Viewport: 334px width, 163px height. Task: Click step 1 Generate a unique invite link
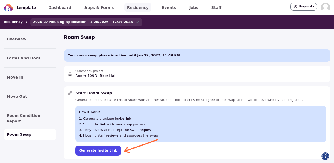[x=105, y=119]
